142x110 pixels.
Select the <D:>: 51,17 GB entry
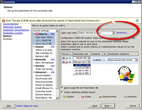tap(43, 44)
